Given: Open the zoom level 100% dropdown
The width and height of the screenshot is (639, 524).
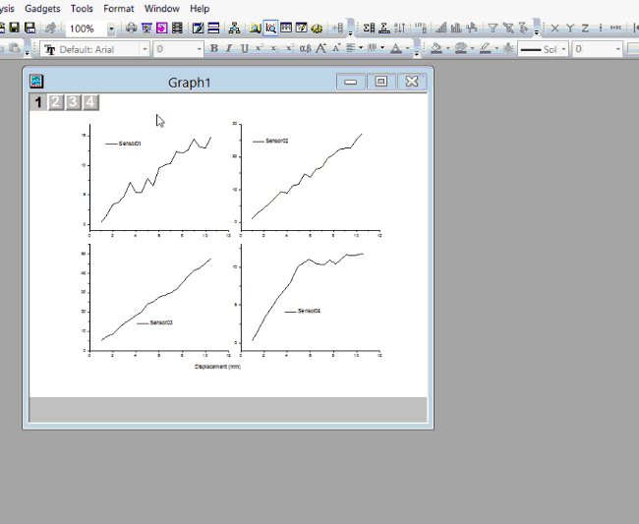Looking at the screenshot, I should pos(111,29).
